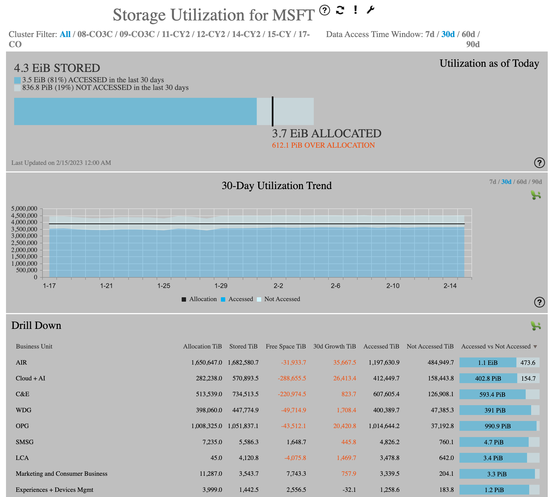Export the trend chart using the green icon

coord(535,195)
